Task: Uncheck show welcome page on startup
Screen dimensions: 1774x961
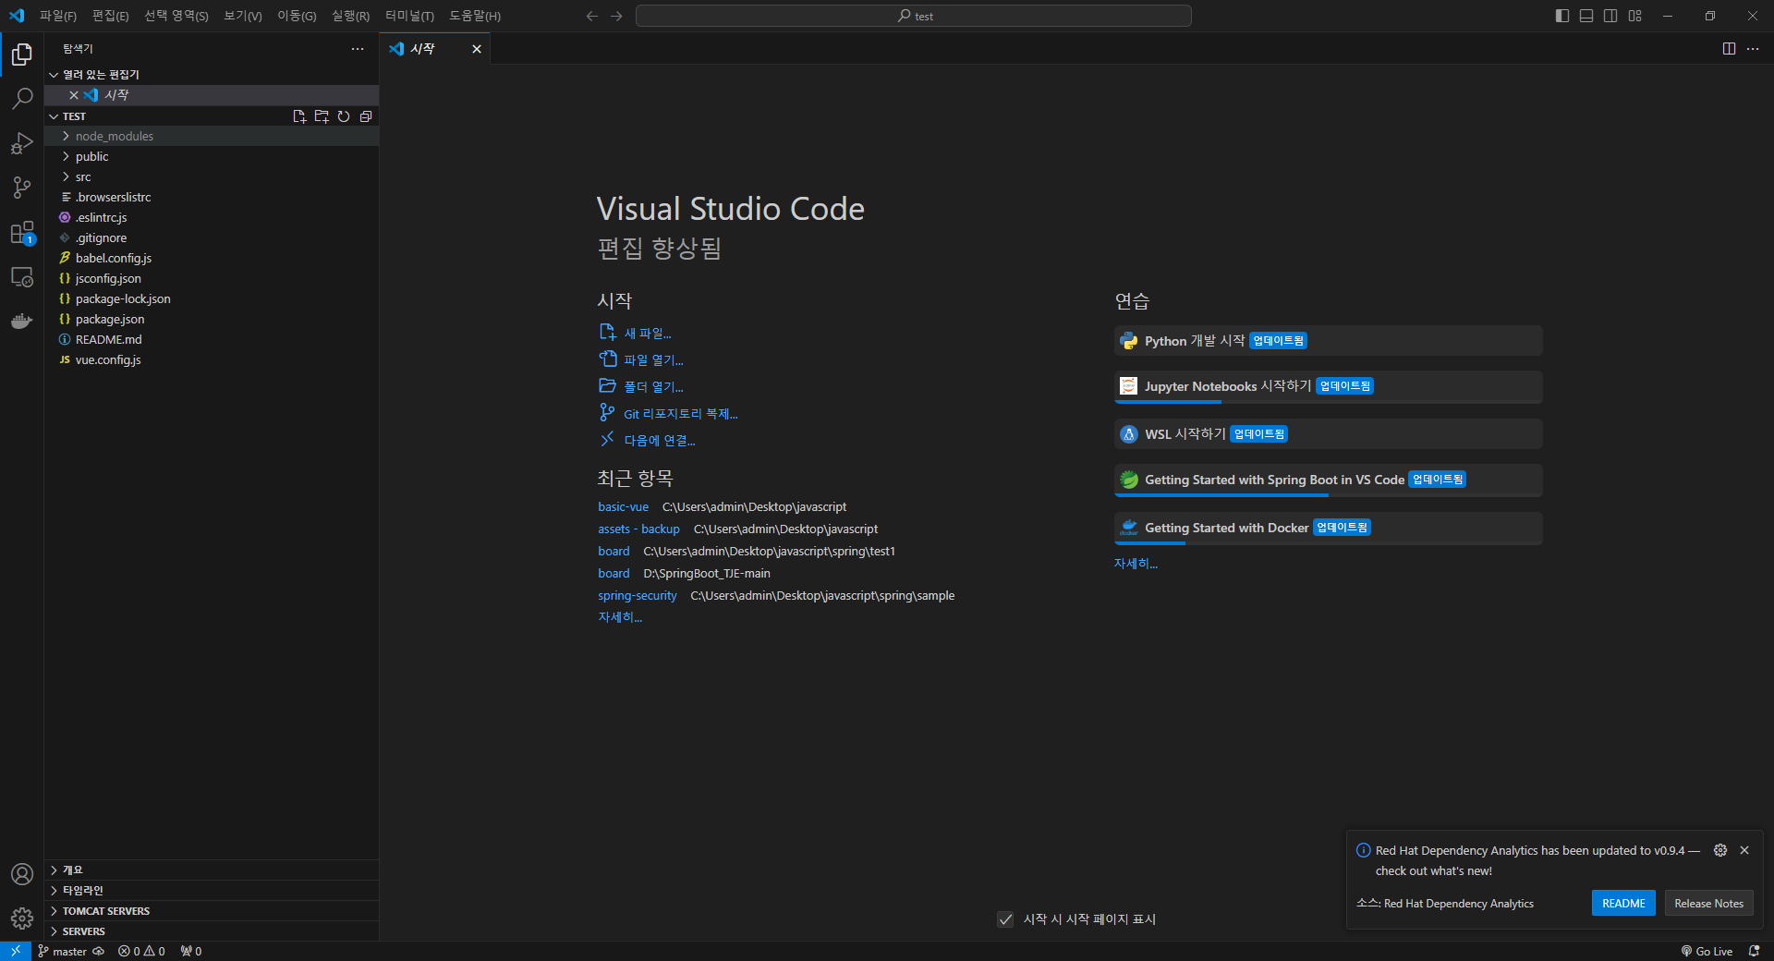Action: pos(1005,919)
